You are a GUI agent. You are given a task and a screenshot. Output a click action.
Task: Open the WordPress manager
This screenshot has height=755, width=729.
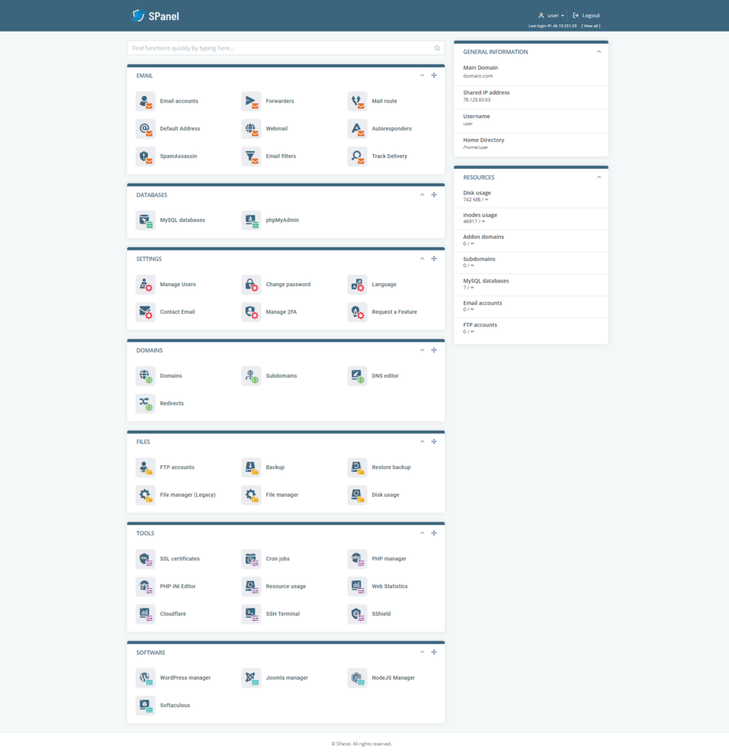click(145, 678)
